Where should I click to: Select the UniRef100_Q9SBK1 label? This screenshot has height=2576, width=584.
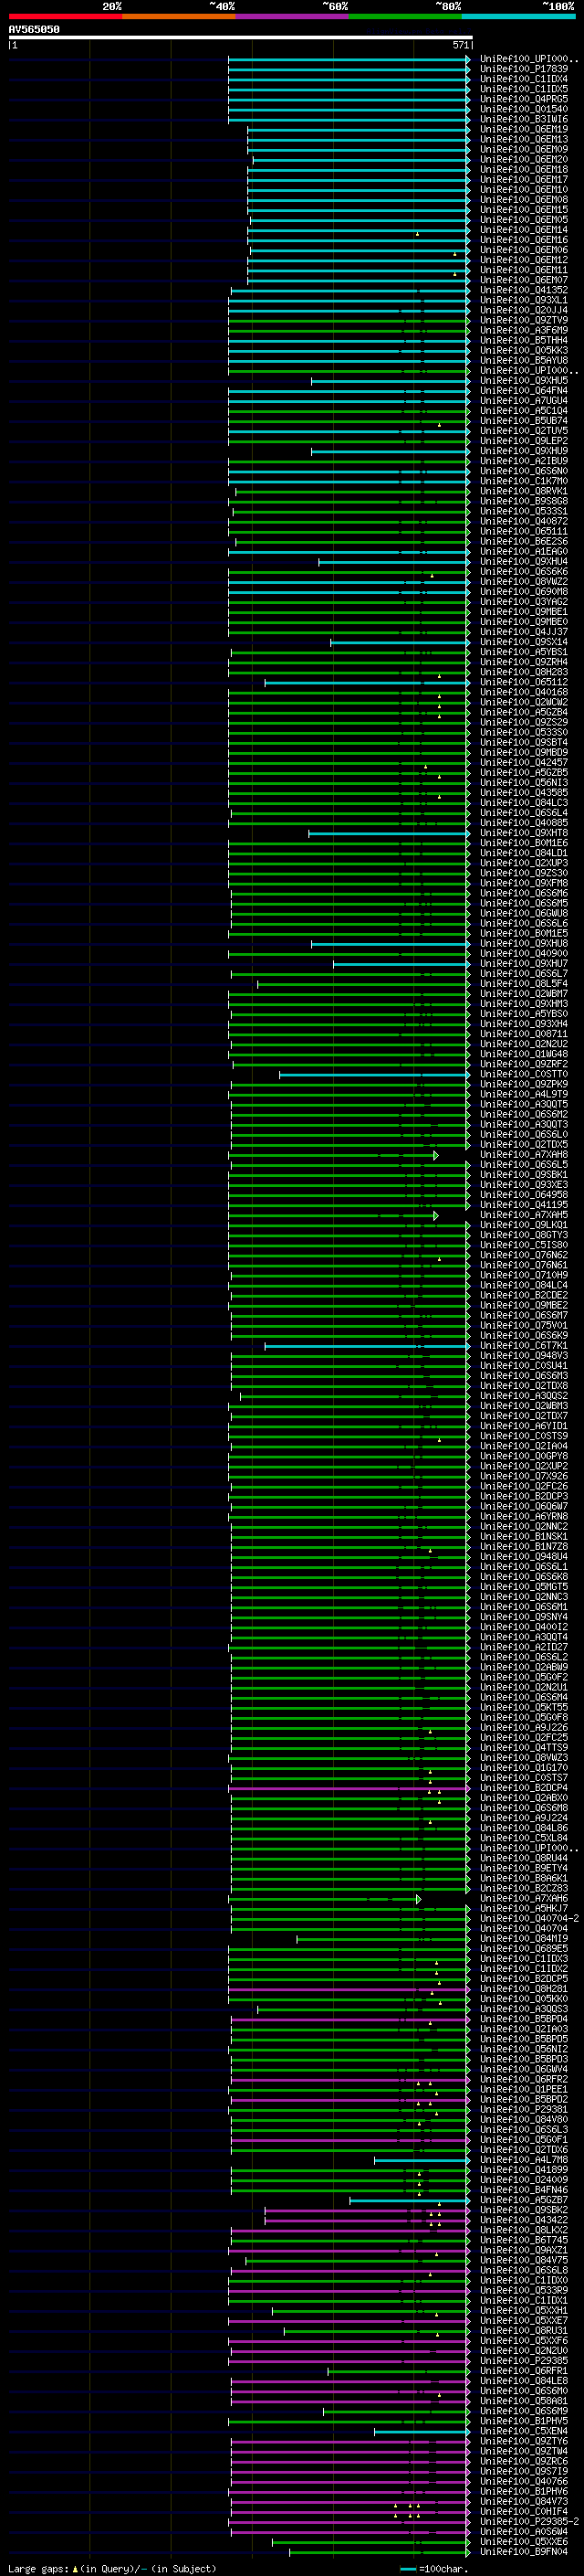[523, 1175]
